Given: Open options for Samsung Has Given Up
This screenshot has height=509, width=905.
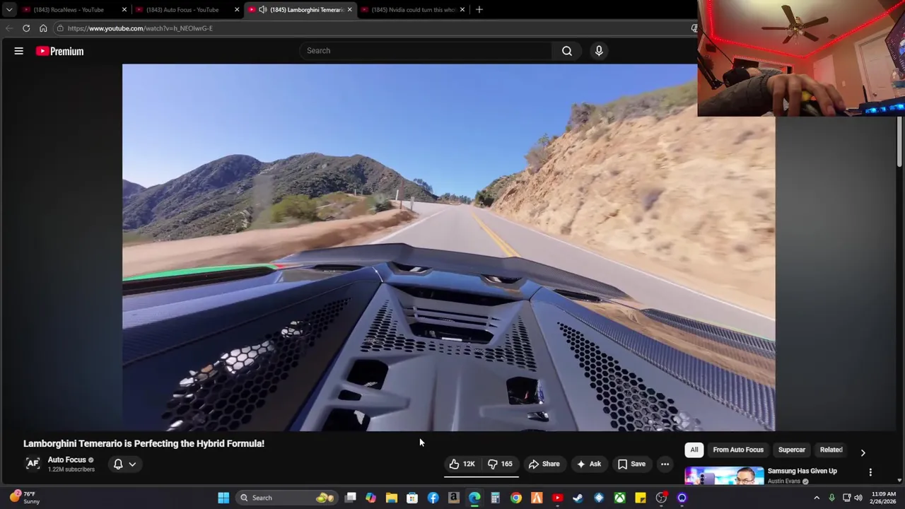Looking at the screenshot, I should pyautogui.click(x=870, y=472).
